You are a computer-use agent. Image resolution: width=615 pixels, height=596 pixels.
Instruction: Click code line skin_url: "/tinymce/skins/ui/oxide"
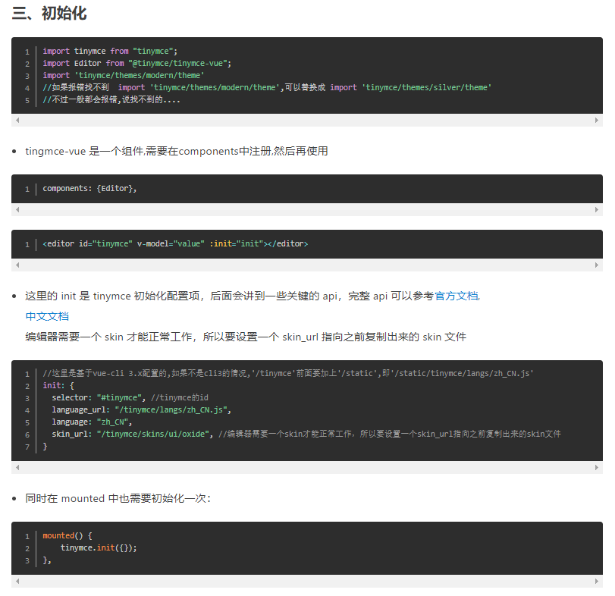(306, 434)
